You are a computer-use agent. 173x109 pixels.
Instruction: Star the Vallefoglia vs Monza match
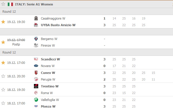[x=3, y=103]
